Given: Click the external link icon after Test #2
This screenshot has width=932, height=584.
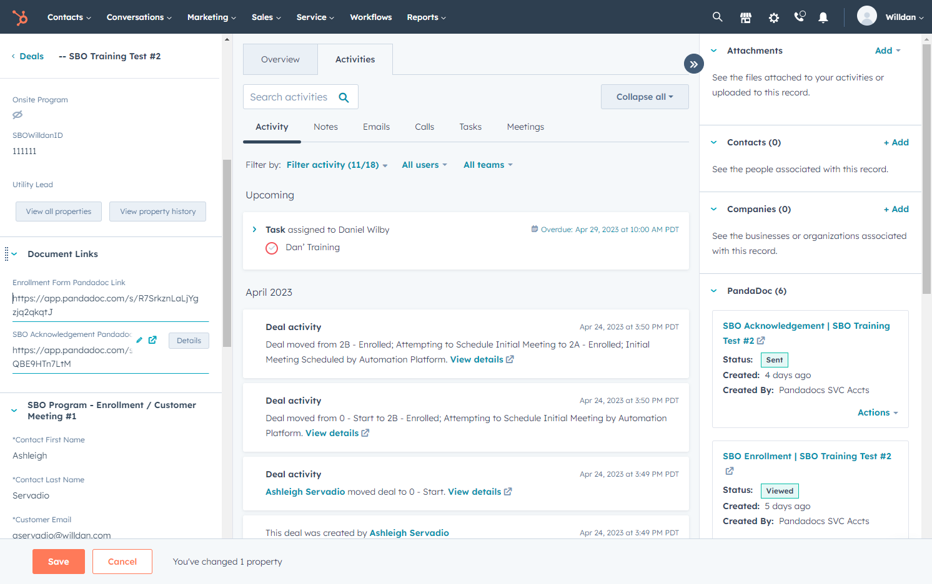Looking at the screenshot, I should [x=761, y=341].
